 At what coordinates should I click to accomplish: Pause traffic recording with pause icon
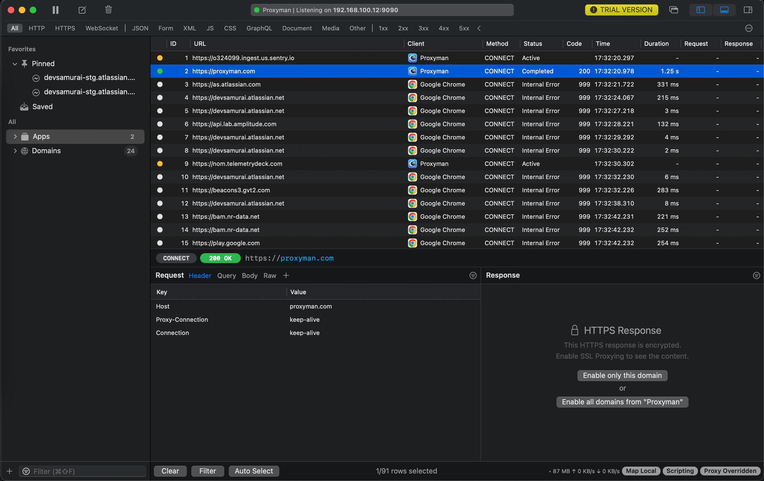[x=56, y=10]
